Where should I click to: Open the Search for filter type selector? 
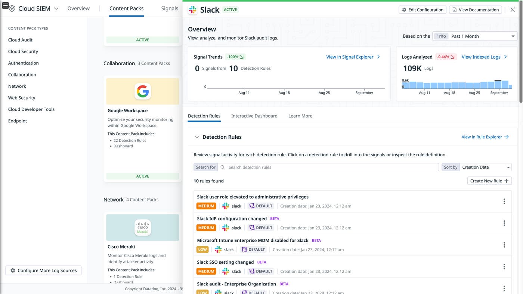coord(205,167)
